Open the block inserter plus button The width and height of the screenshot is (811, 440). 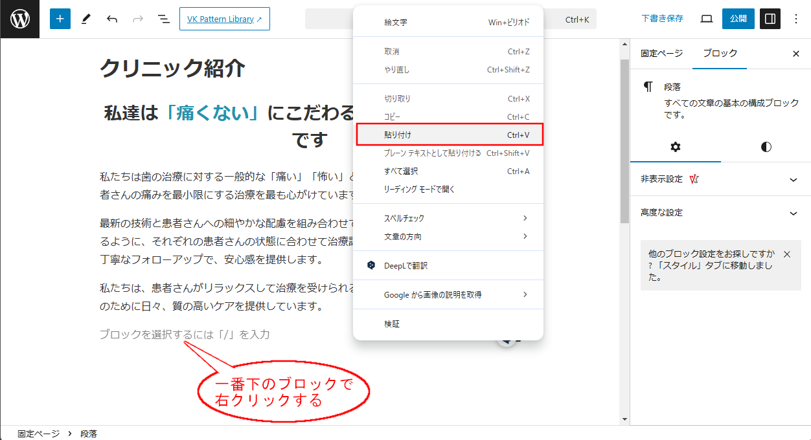[x=60, y=19]
